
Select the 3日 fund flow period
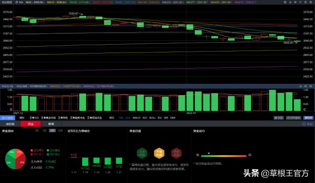click(x=44, y=131)
